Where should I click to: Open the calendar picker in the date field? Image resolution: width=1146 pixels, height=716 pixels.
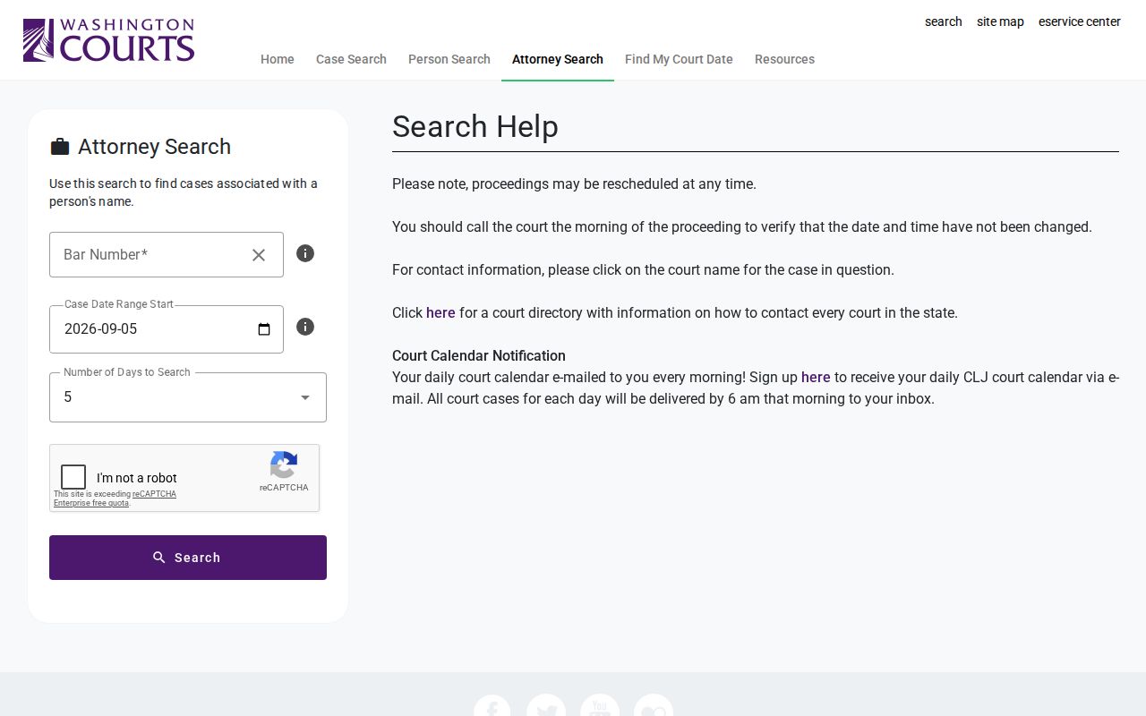coord(264,329)
